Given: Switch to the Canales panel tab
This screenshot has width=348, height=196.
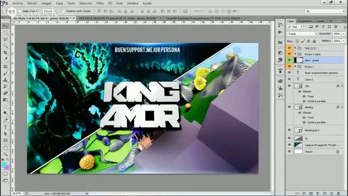Looking at the screenshot, I should (320, 21).
